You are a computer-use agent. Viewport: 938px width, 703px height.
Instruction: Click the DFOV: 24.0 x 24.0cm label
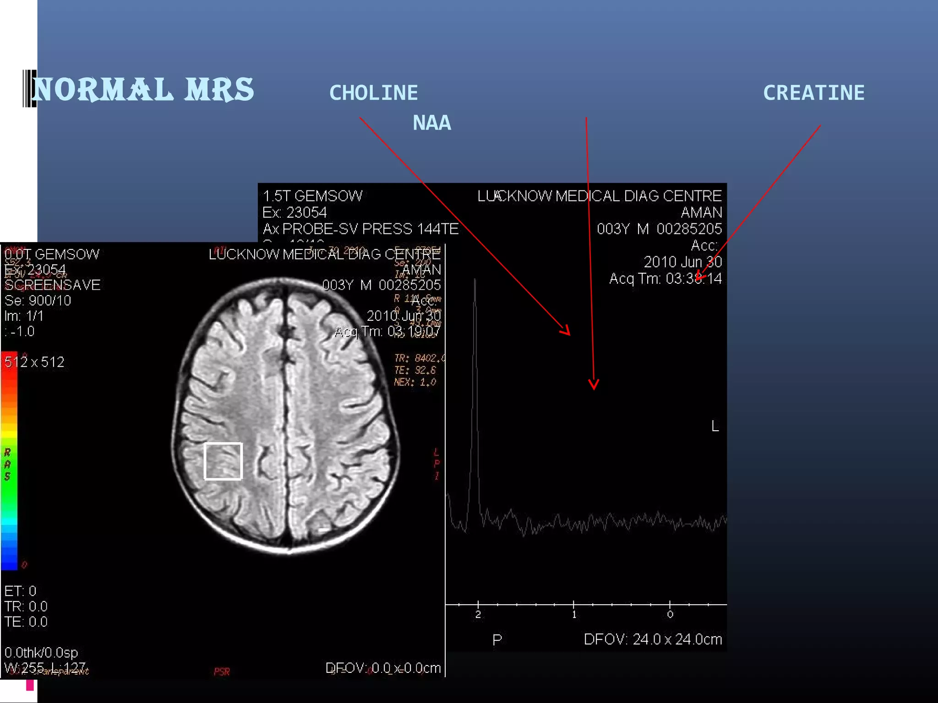coord(653,639)
